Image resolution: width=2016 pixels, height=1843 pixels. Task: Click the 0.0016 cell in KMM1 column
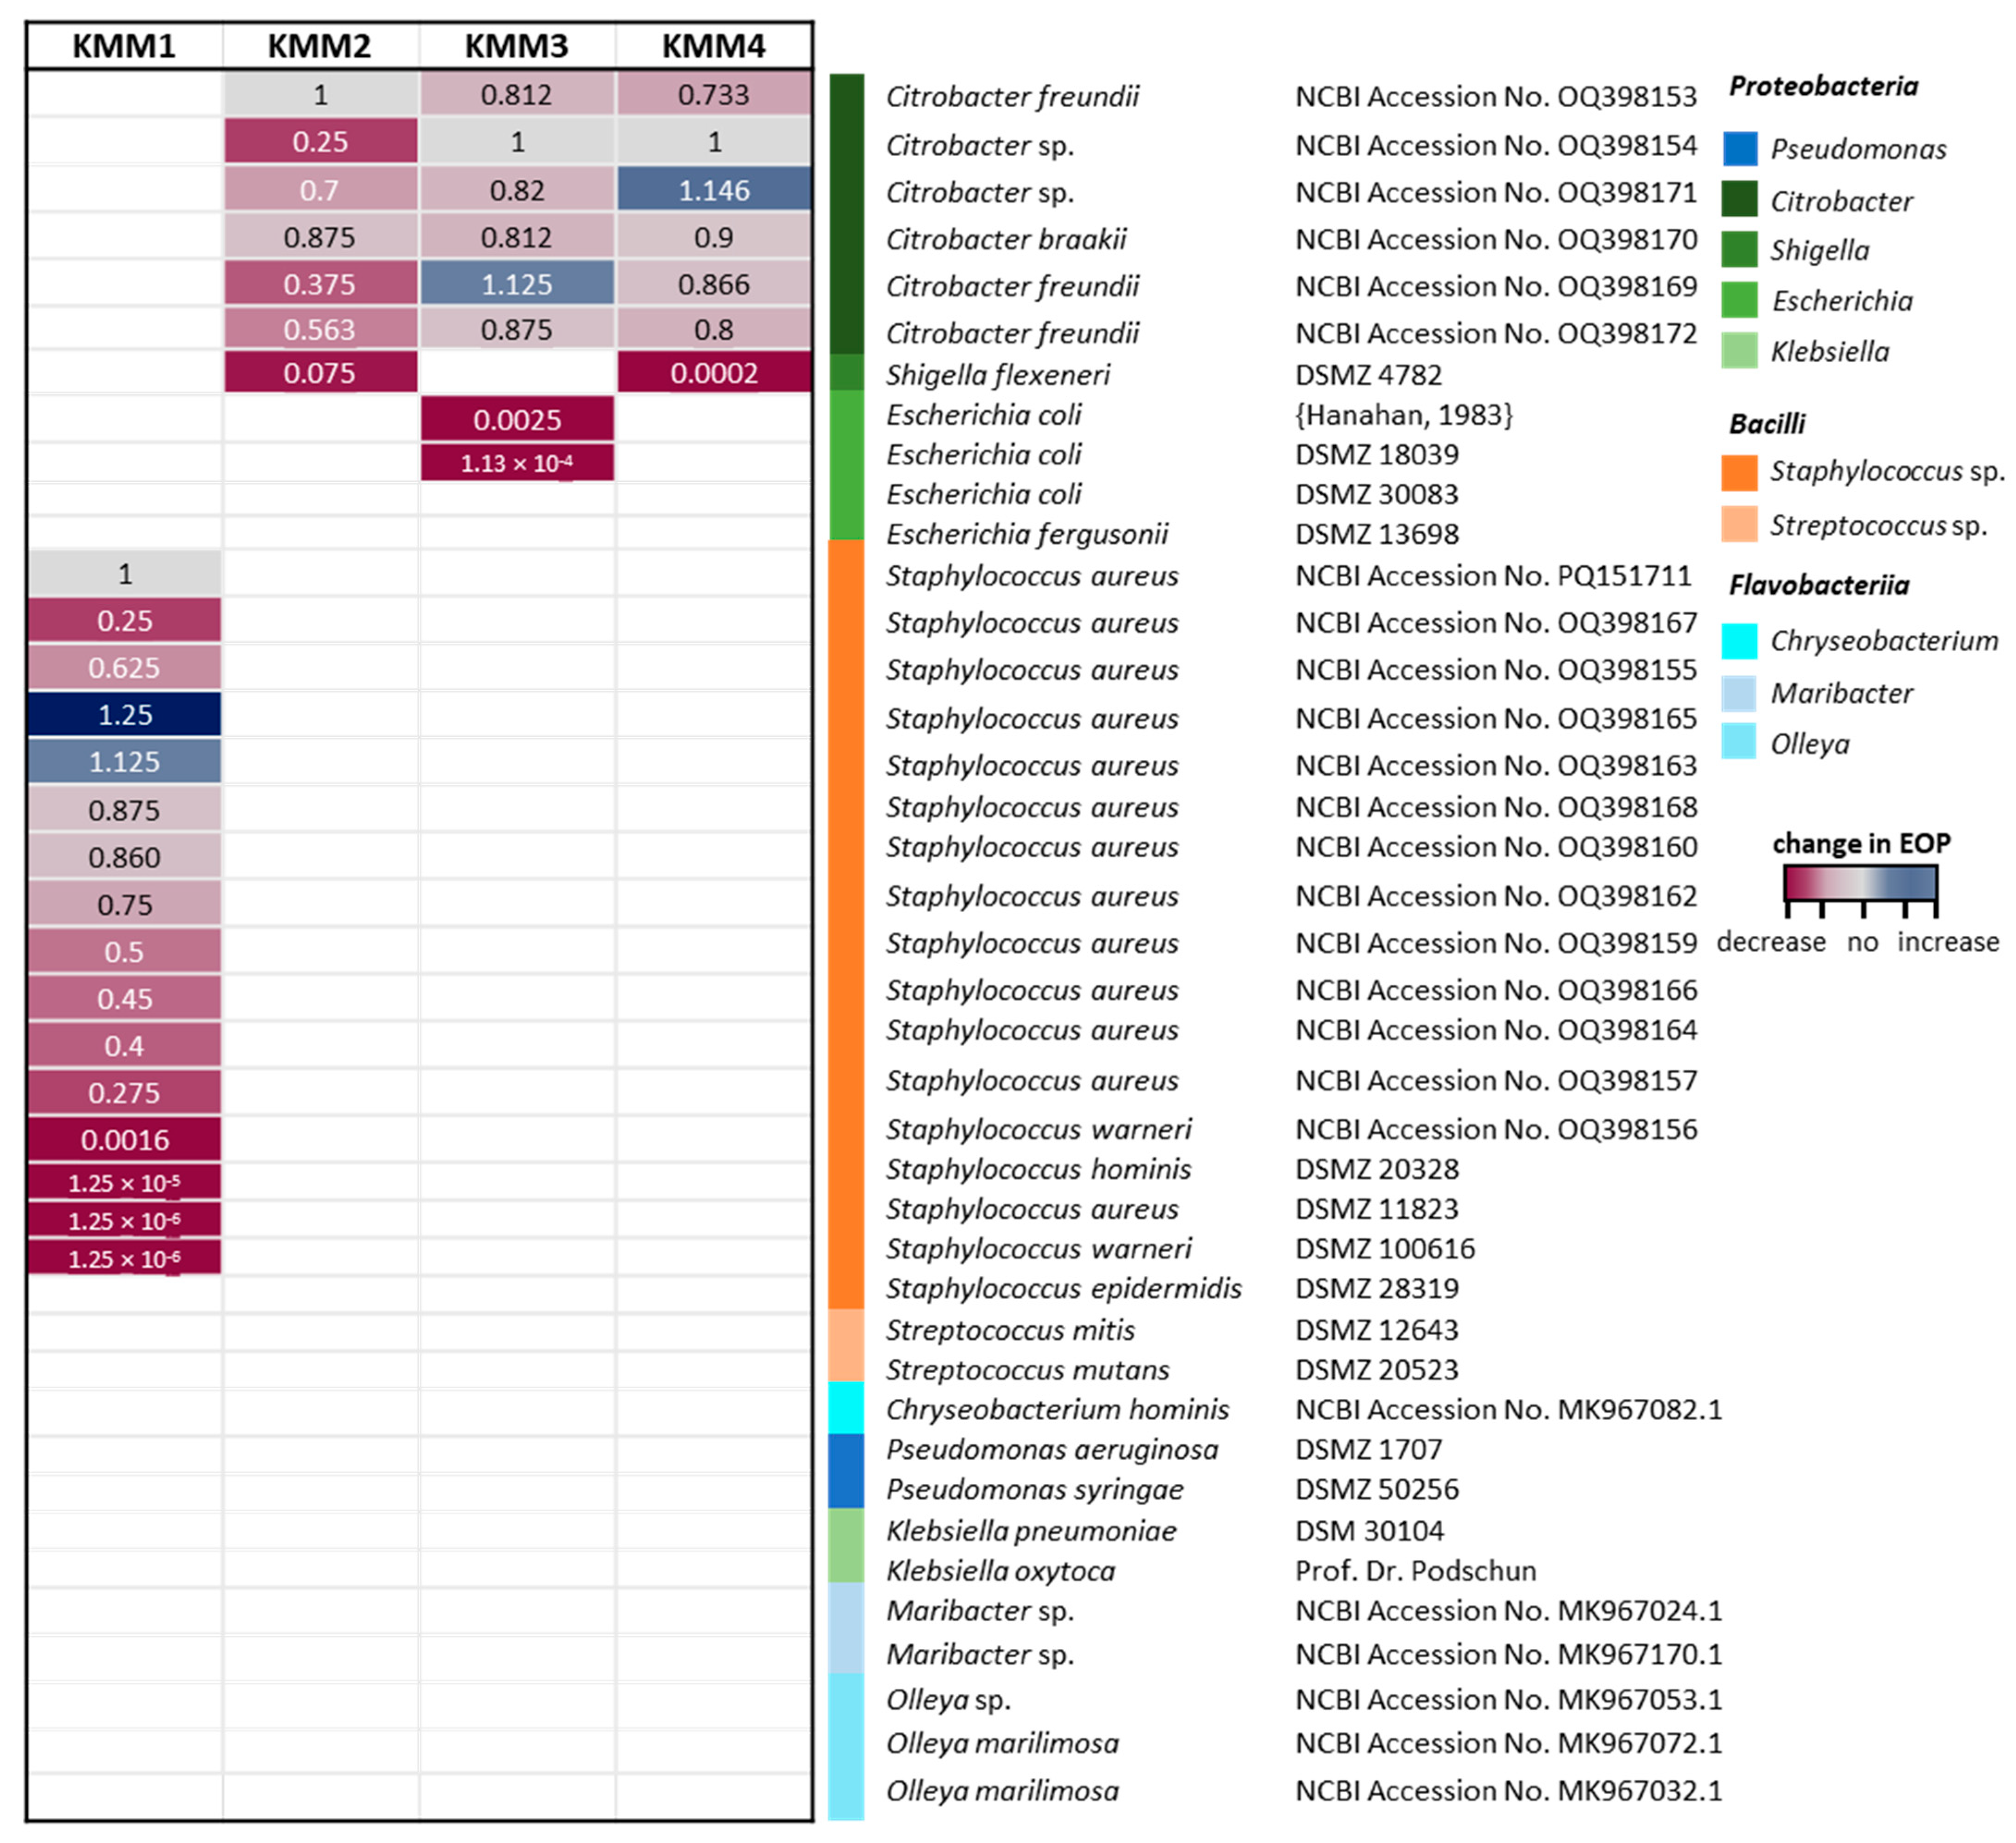(x=124, y=1140)
